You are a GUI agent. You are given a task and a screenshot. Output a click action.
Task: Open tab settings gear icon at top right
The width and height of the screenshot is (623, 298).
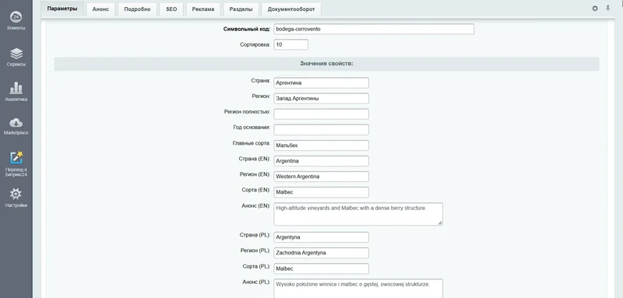tap(595, 9)
